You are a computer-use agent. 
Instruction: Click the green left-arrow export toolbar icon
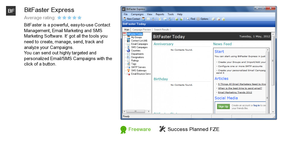pyautogui.click(x=181, y=19)
